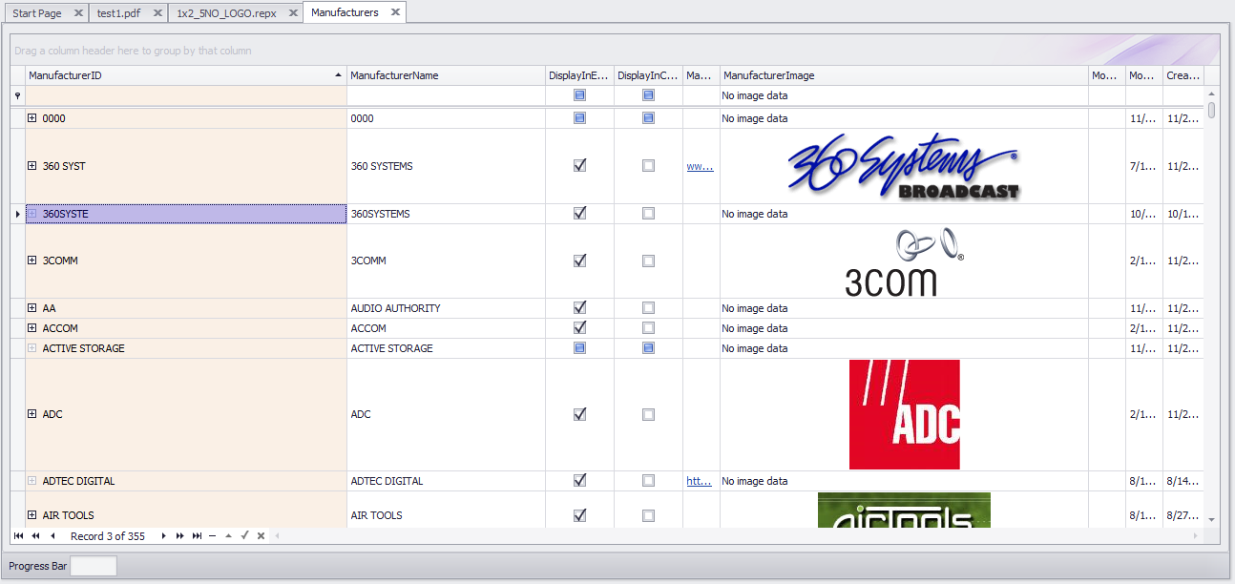Viewport: 1235px width, 584px height.
Task: Expand the ADC row details
Action: coord(32,414)
